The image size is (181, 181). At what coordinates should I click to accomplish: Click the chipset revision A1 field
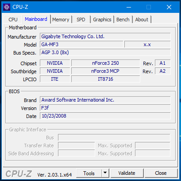click(x=162, y=63)
